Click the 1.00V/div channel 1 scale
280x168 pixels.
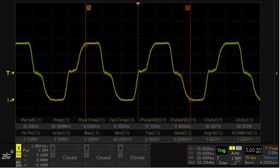pos(40,146)
